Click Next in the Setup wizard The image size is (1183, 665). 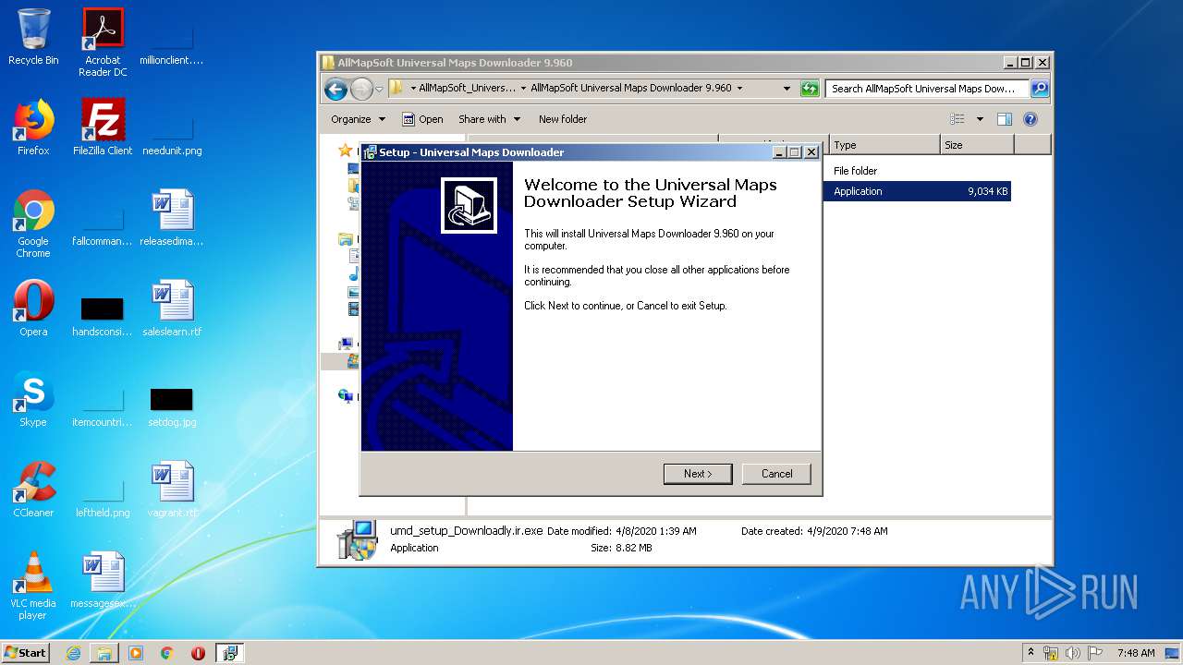pos(698,474)
